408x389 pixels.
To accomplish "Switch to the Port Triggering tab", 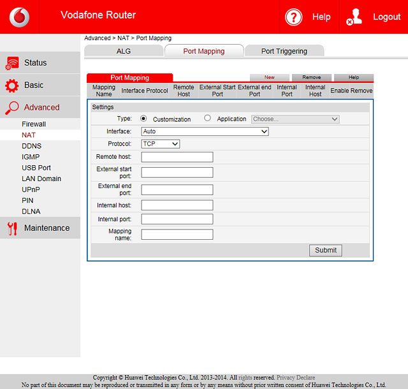I will point(284,51).
